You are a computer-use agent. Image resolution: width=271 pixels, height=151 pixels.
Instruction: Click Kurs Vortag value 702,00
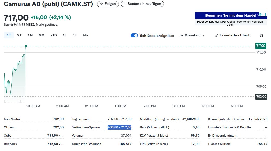coord(58,119)
